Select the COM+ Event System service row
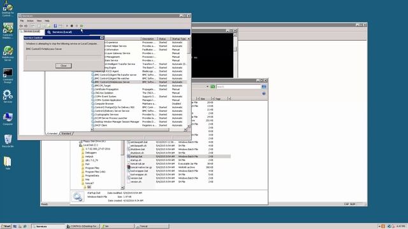408x229 pixels. coord(139,96)
